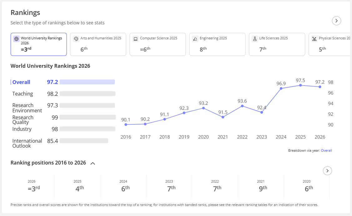Click the Overall score progress bar
352x216 pixels.
(87, 82)
